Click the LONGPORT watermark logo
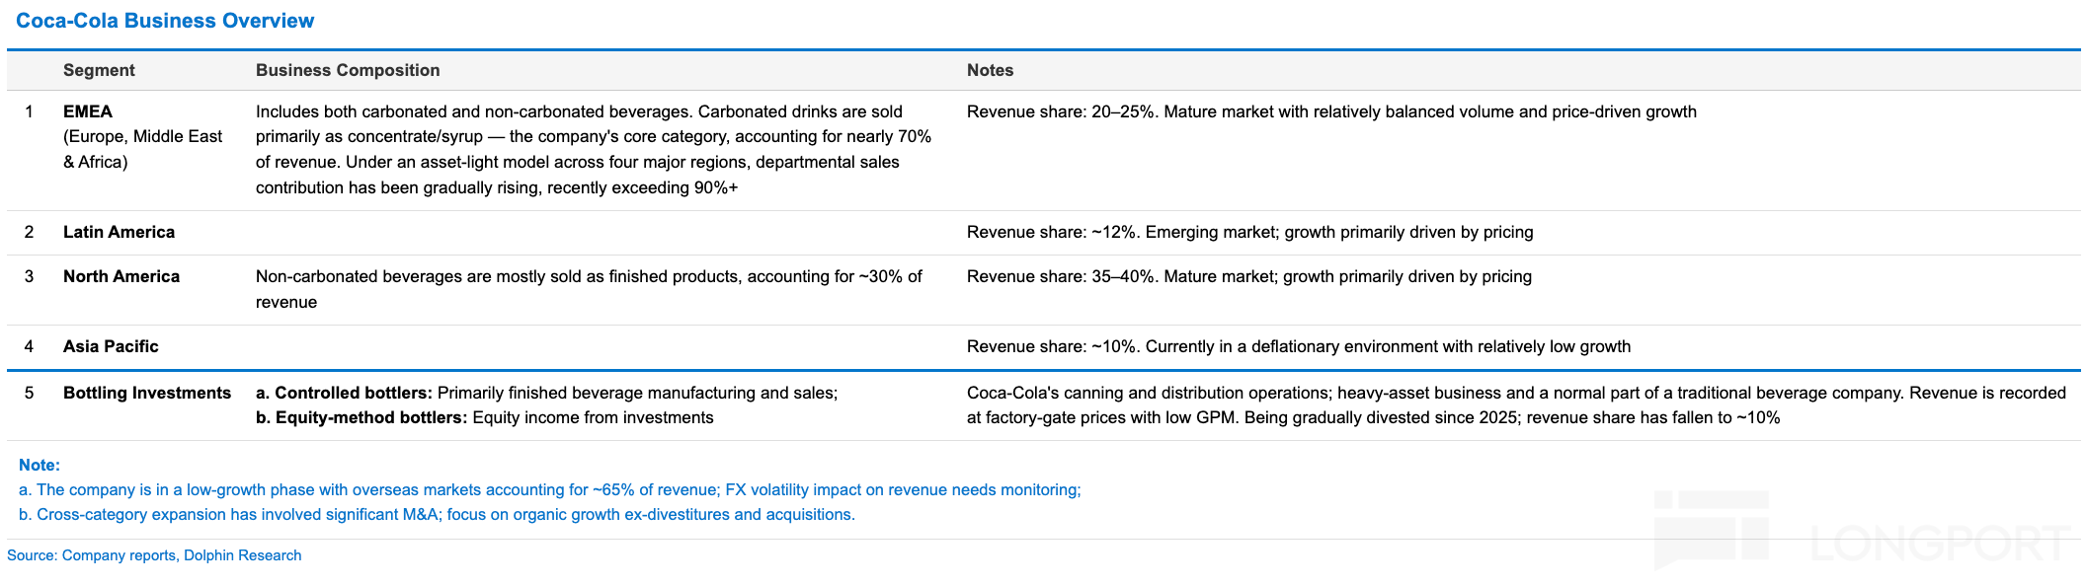The image size is (2086, 586). (1862, 533)
